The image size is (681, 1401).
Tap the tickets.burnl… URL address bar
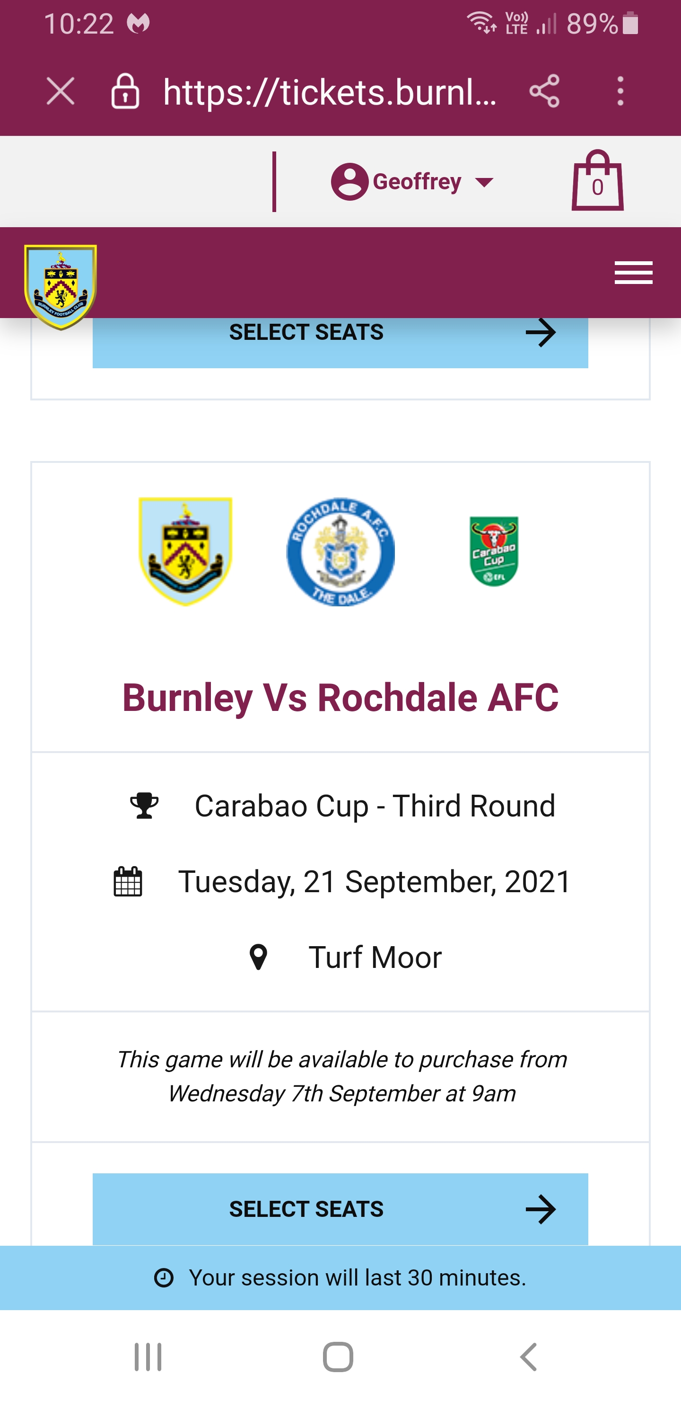330,92
